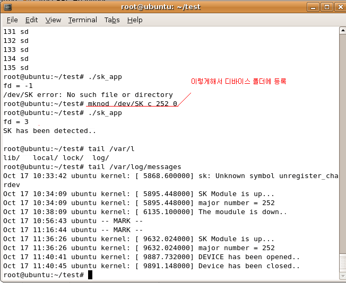
Task: Click '/dev/SK error: No such file or directory'
Action: [x=88, y=95]
